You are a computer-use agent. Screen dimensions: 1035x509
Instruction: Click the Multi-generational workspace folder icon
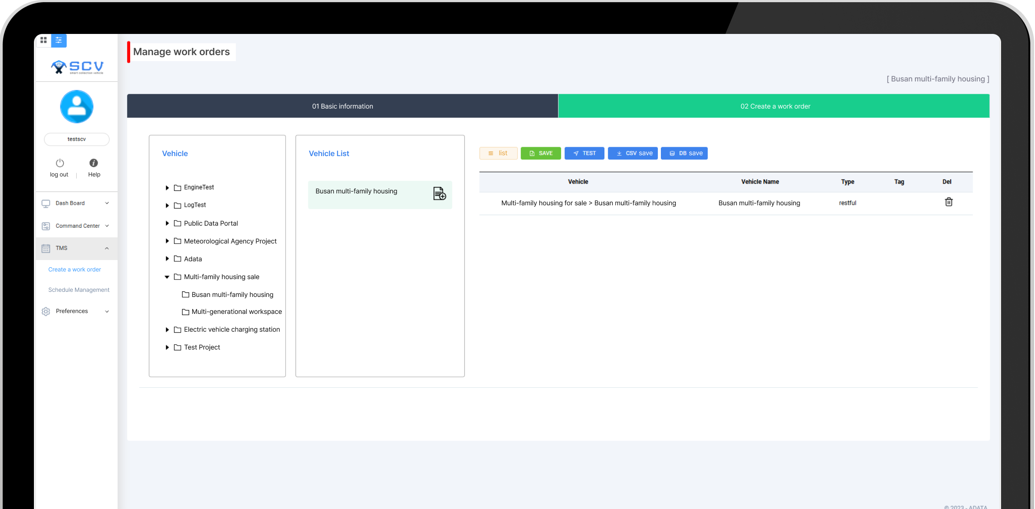tap(185, 312)
